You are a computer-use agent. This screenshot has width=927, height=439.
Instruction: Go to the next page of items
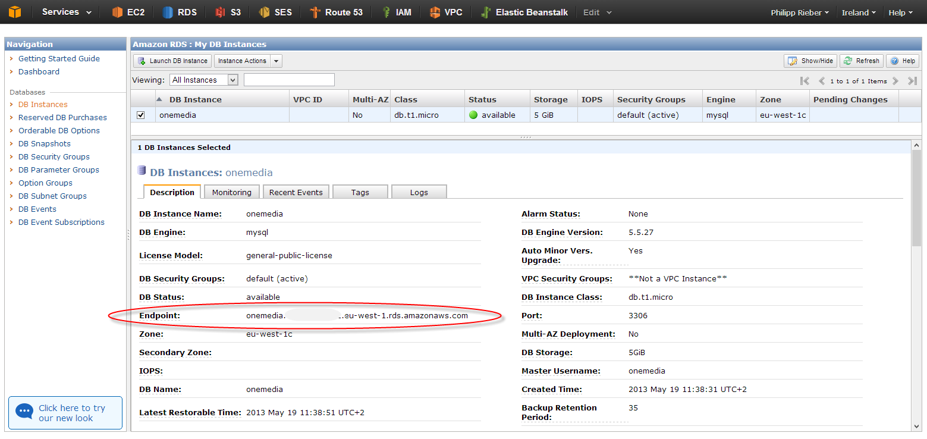pyautogui.click(x=895, y=81)
